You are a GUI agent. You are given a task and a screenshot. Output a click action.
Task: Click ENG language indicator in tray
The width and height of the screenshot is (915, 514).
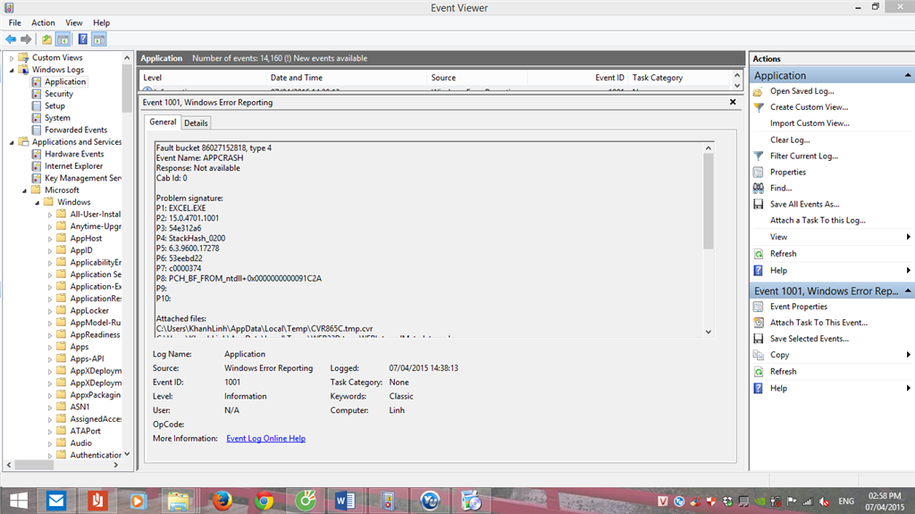[846, 501]
